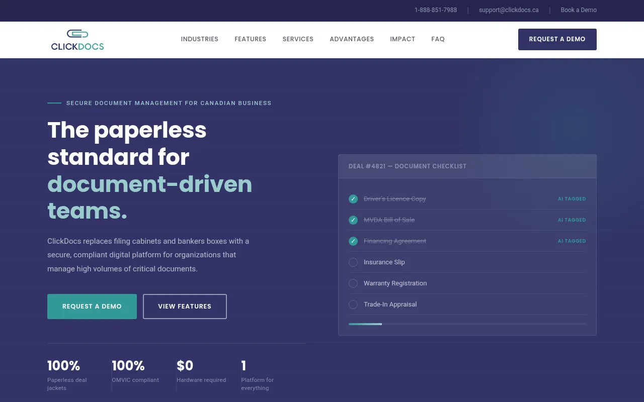The height and width of the screenshot is (402, 644).
Task: Click the Secure Document Management tagline
Action: point(169,103)
